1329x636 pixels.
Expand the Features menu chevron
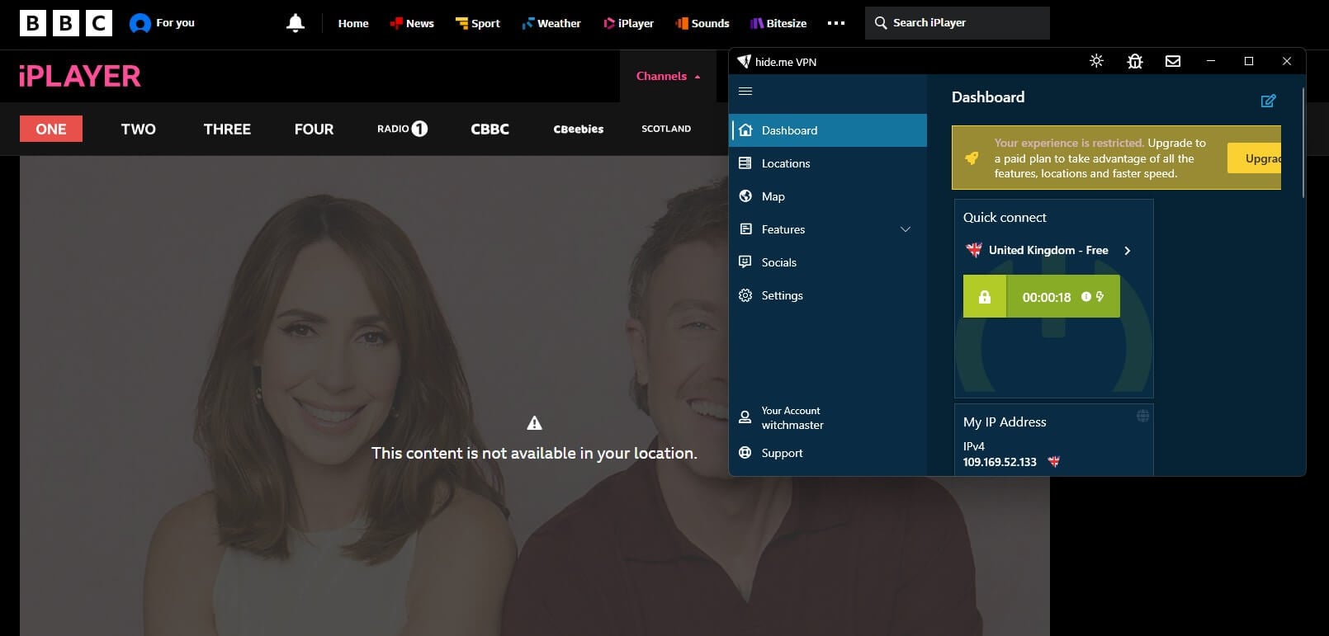(906, 229)
